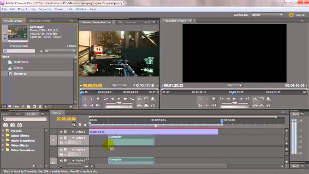Click the Find magnifier icon in Project panel
The height and width of the screenshot is (174, 309).
pos(23,107)
